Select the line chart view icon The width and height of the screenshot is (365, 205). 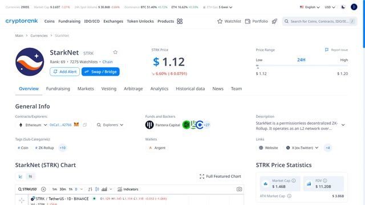[21, 177]
